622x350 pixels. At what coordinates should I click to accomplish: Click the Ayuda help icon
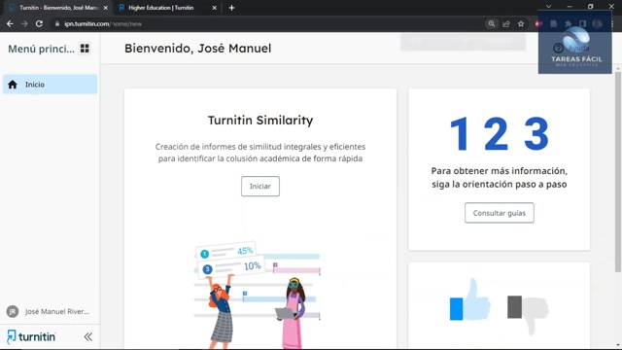click(x=558, y=48)
